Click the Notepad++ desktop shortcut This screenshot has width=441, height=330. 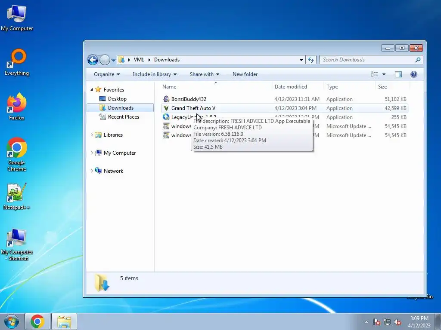17,196
